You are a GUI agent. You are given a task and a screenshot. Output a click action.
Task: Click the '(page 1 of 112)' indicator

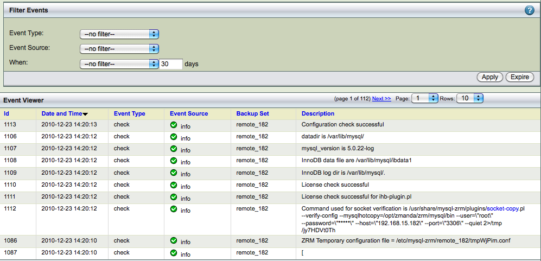(353, 99)
